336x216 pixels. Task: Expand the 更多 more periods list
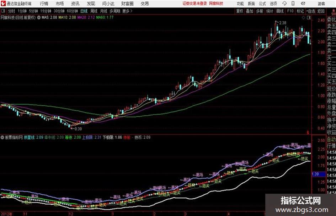coord(127,11)
